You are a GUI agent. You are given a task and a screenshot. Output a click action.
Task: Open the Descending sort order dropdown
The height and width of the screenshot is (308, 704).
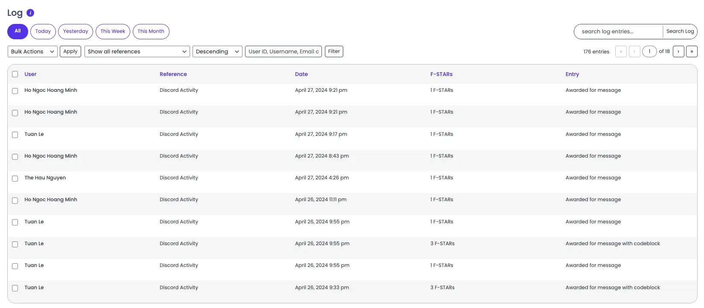[x=217, y=52]
